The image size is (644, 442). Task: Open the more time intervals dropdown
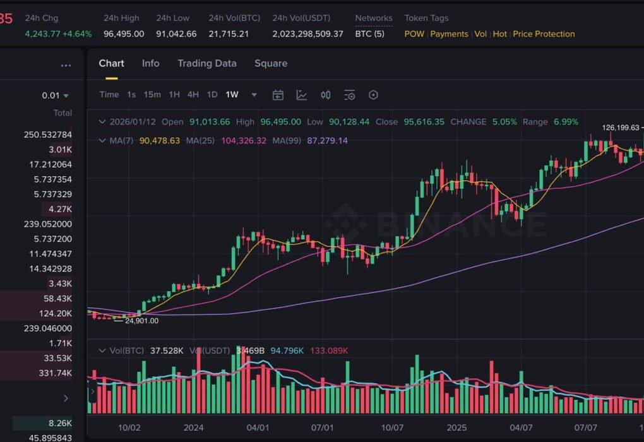[x=254, y=95]
